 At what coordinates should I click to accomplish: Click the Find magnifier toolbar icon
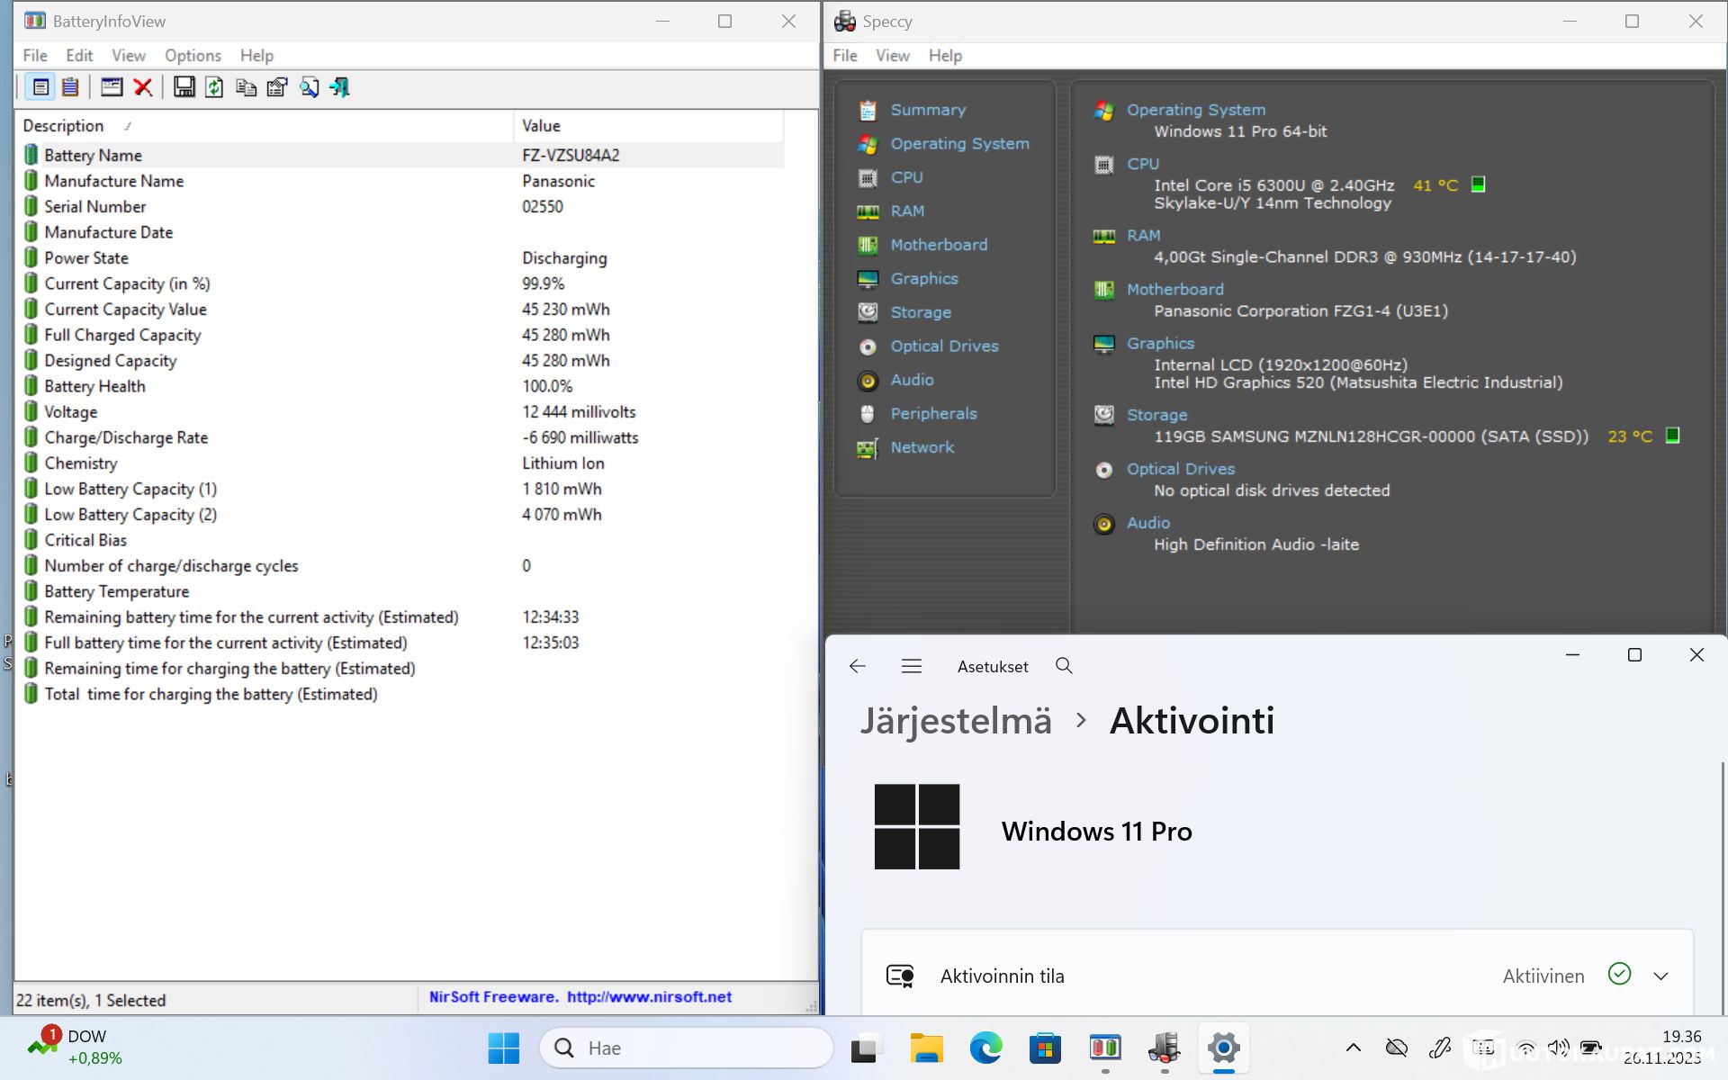coord(309,87)
